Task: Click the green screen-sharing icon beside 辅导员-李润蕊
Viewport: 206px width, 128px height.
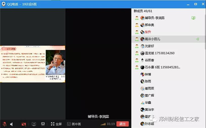Action: (193, 18)
